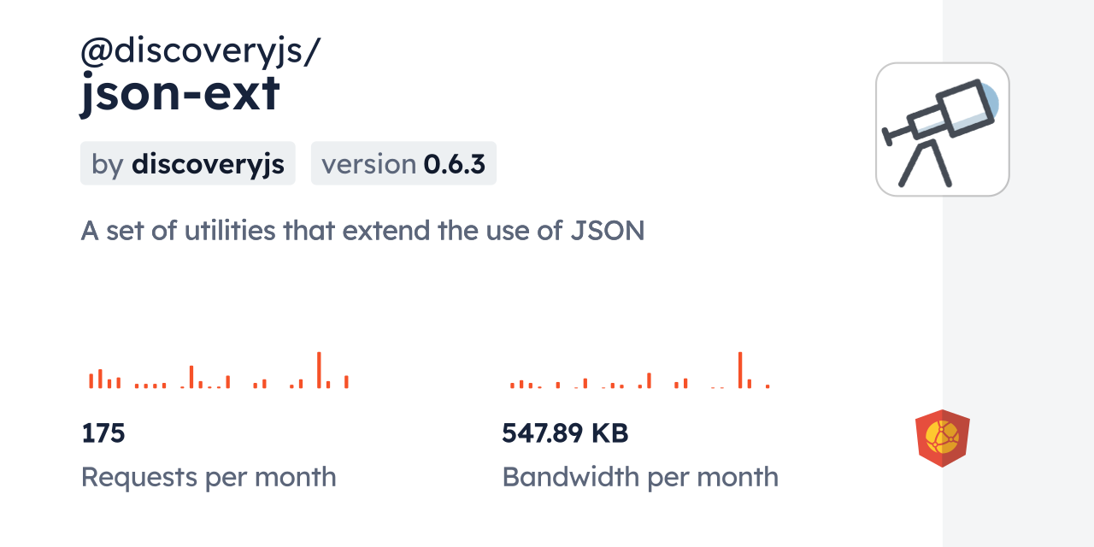Screen dimensions: 1094x547
Task: Click the orange jsDelivr shield logo
Action: point(942,438)
